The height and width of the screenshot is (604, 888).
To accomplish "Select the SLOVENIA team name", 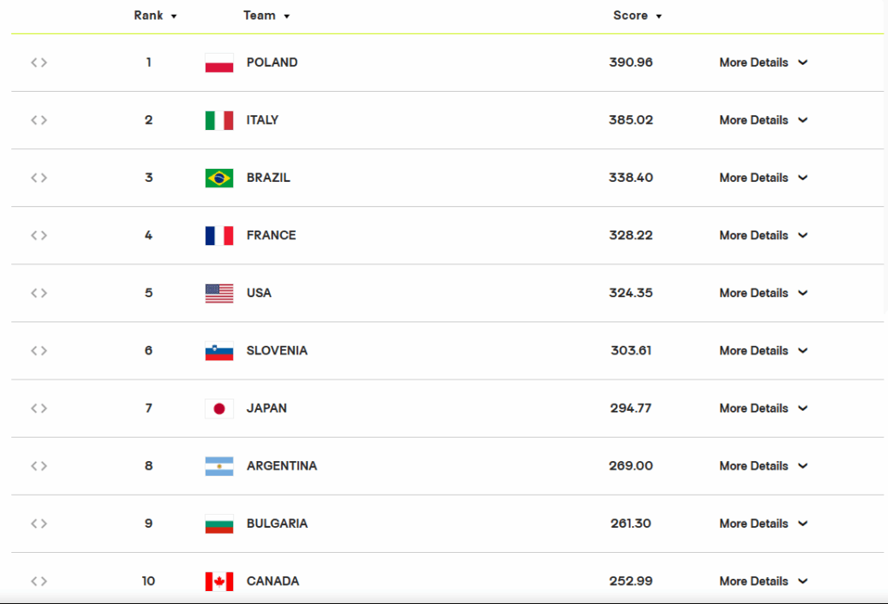I will pos(277,350).
